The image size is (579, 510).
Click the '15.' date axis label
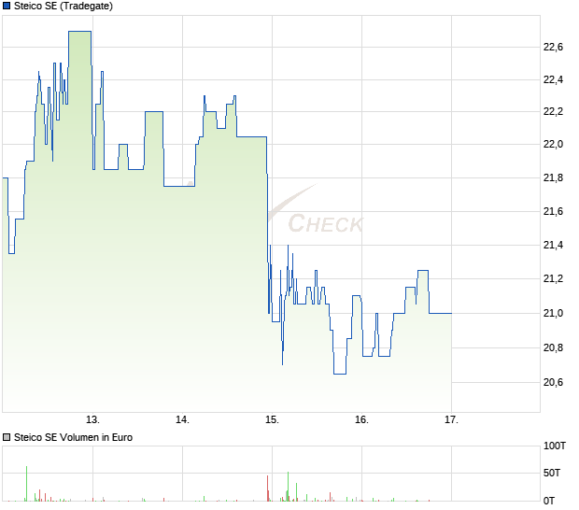(272, 420)
